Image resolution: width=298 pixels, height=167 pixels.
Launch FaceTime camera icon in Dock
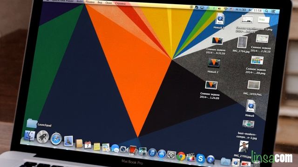tap(124, 149)
